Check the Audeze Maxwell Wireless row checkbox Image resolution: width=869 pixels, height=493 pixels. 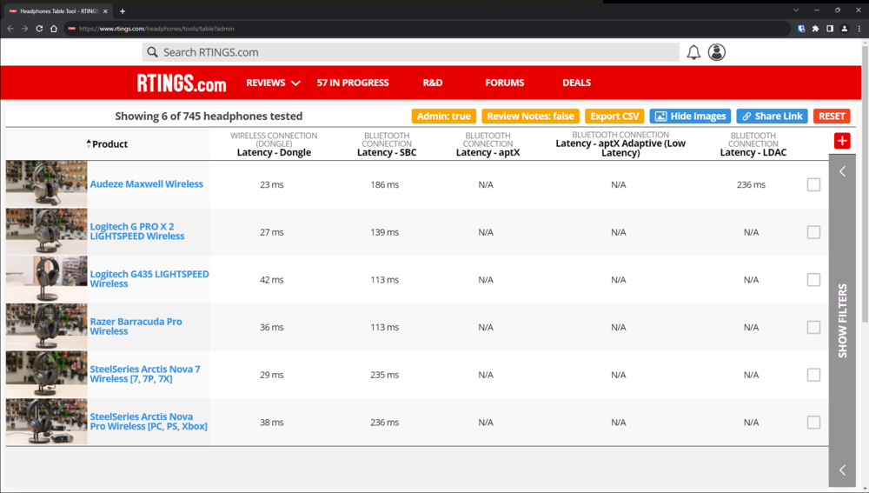813,184
